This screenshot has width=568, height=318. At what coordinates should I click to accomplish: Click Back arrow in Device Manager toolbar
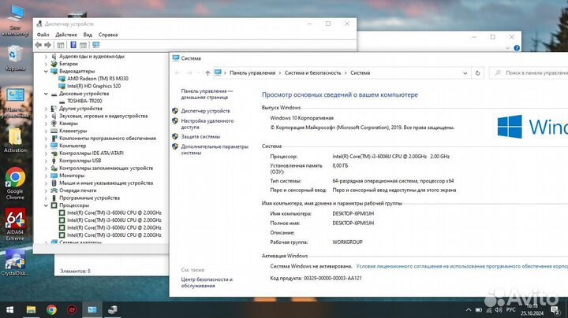pos(39,45)
